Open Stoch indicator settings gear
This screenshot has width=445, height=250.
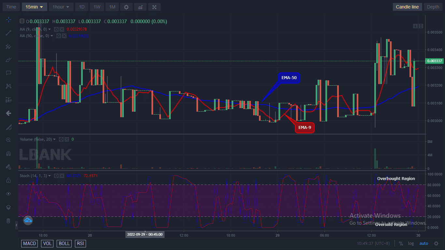pyautogui.click(x=56, y=176)
